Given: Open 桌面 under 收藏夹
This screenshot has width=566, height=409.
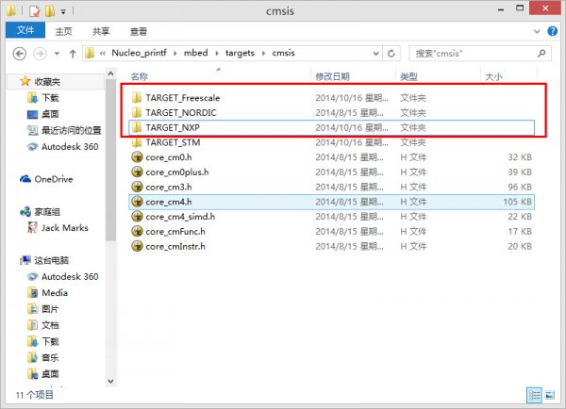Looking at the screenshot, I should [x=50, y=114].
